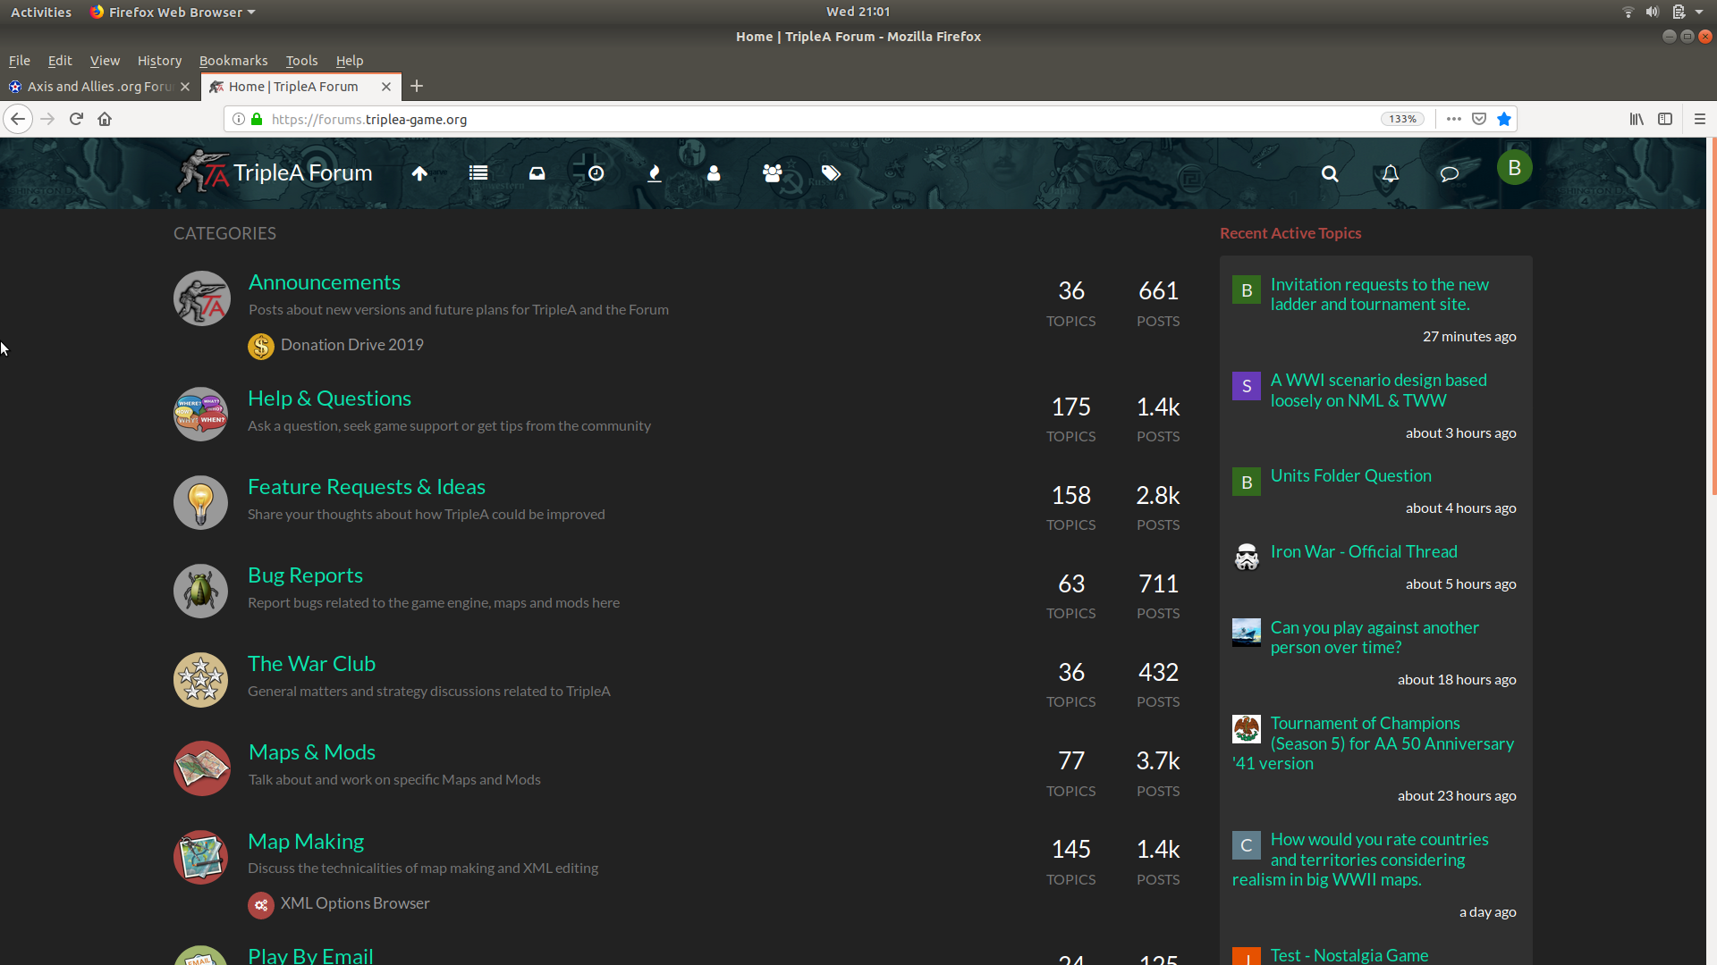Click the stars War Club icon

click(201, 679)
